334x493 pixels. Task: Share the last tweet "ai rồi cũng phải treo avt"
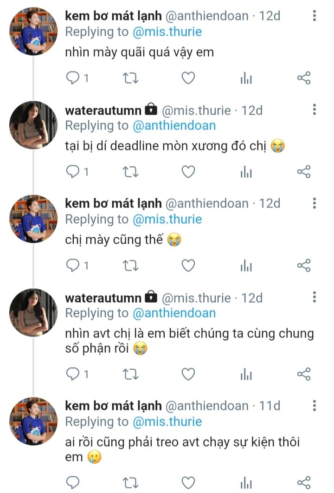point(304,483)
